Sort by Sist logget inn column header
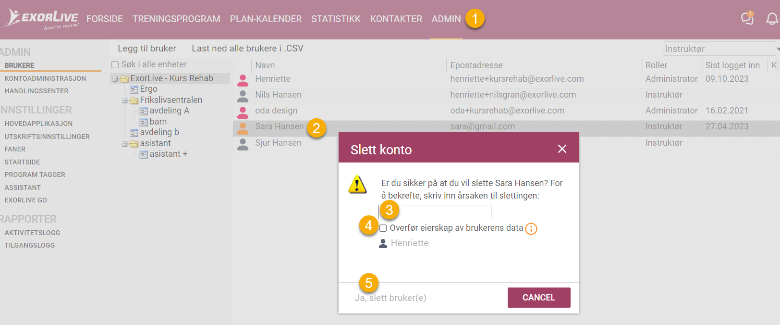780x325 pixels. coord(732,65)
